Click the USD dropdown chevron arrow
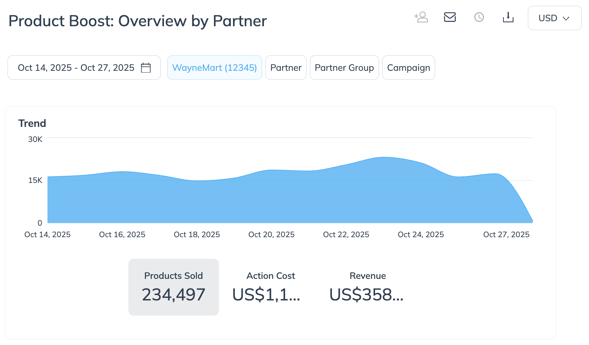589x345 pixels. coord(566,18)
